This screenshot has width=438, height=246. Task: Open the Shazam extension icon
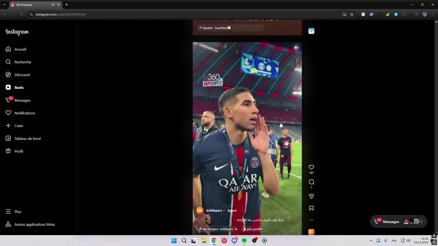point(396,14)
